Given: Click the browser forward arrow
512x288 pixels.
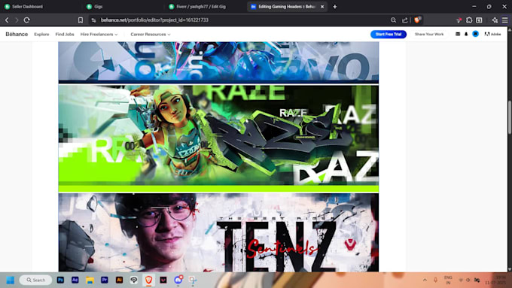Looking at the screenshot, I should 17,20.
